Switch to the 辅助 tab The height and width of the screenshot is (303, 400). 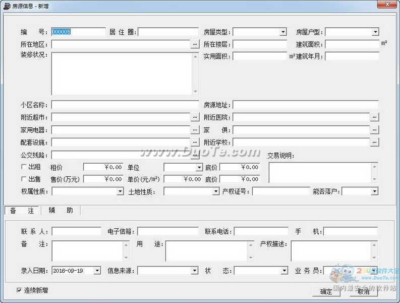pyautogui.click(x=61, y=210)
